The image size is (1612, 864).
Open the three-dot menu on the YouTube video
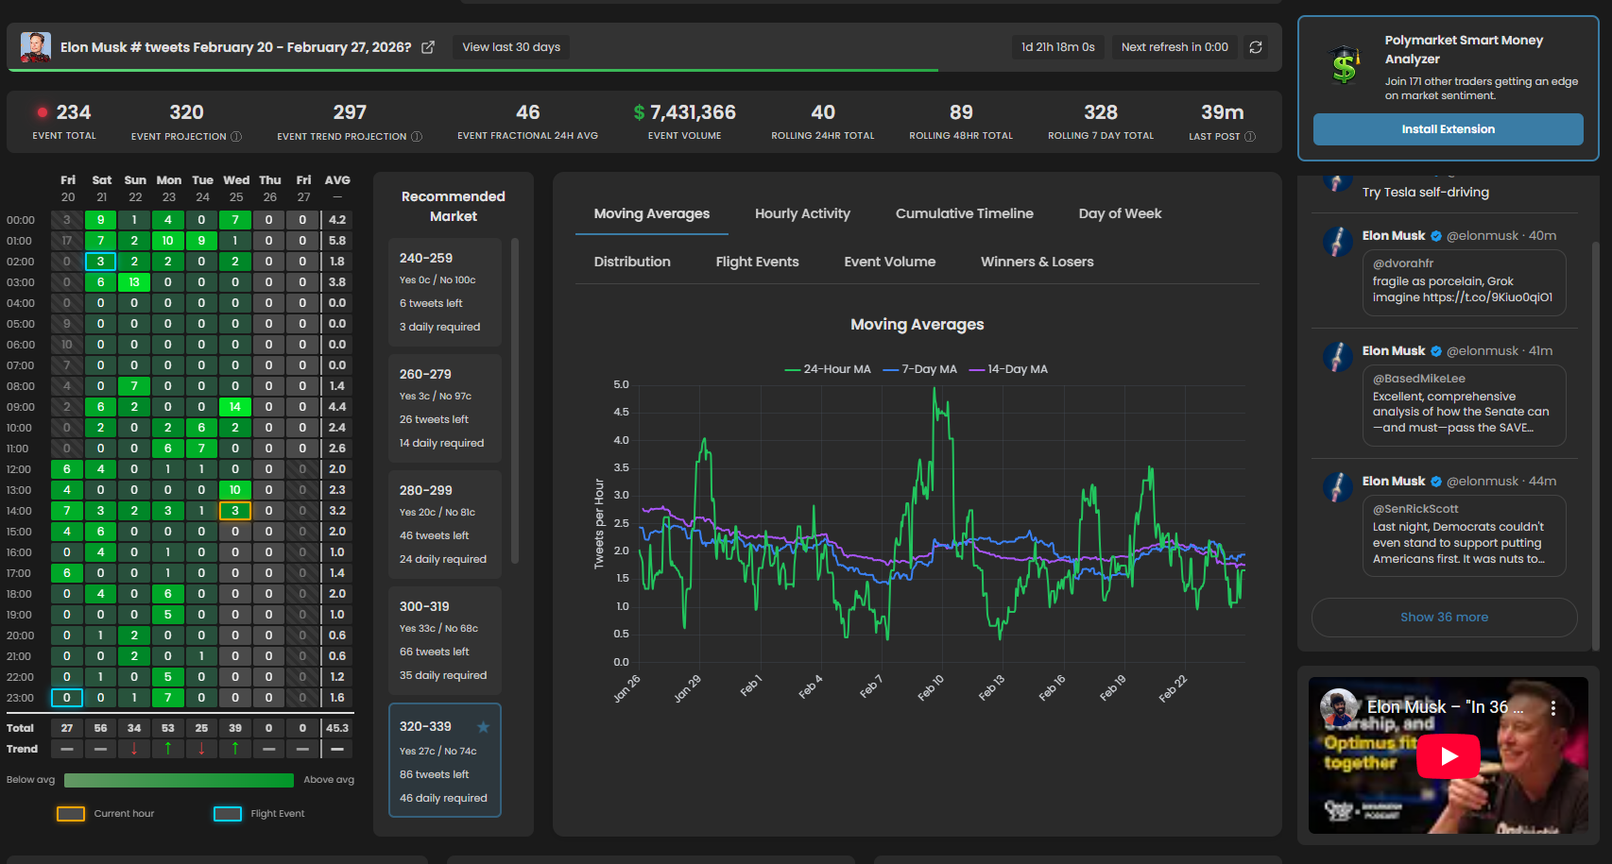[1553, 705]
